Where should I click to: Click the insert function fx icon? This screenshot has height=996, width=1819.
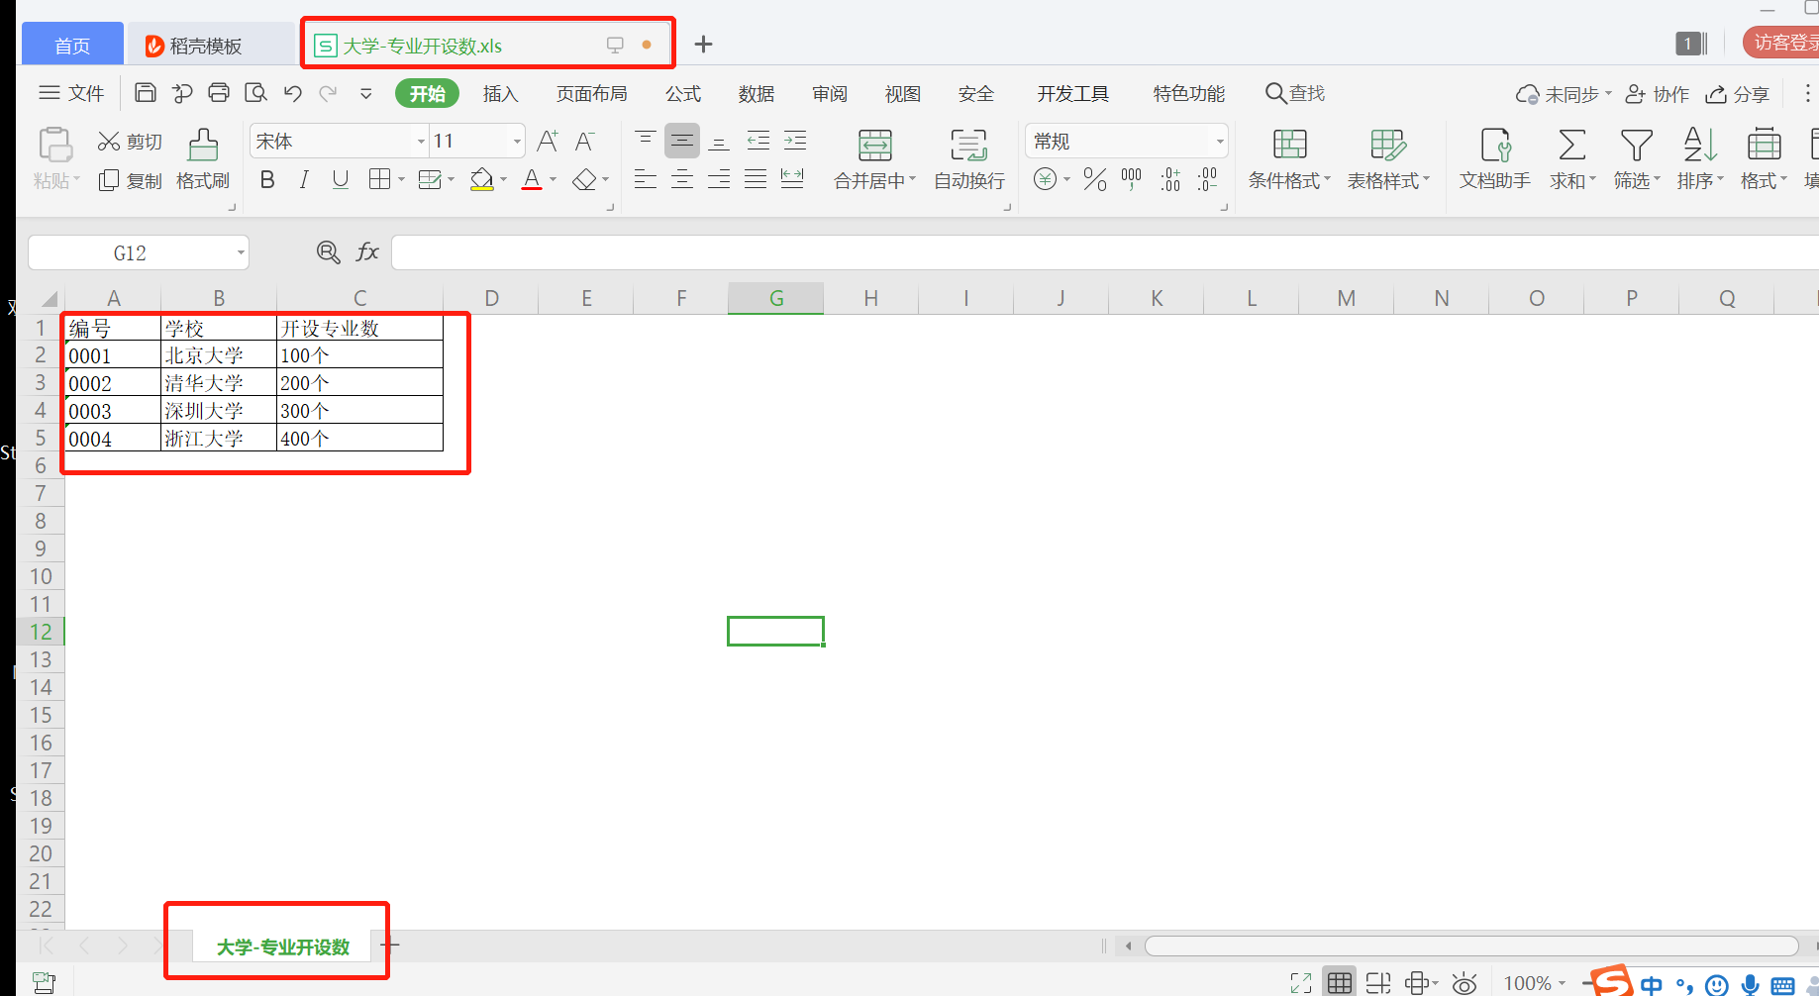pyautogui.click(x=367, y=251)
